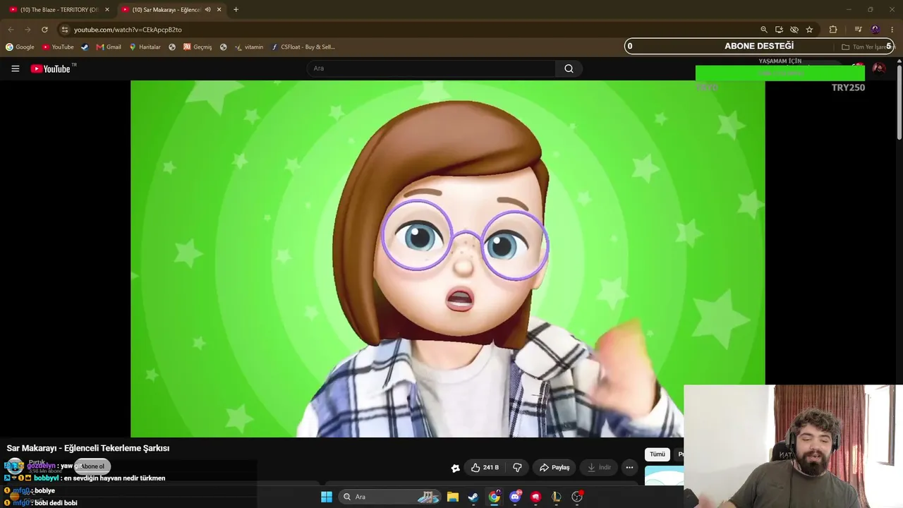Open a new browser tab
903x508 pixels.
[x=236, y=10]
